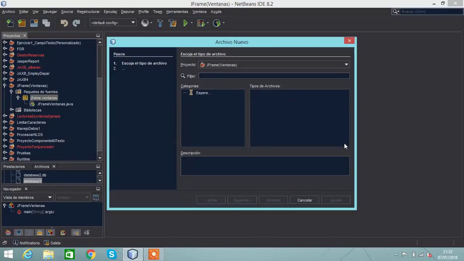The image size is (464, 261).
Task: Collapse the Paquetes de fuentes node
Action: (11, 92)
